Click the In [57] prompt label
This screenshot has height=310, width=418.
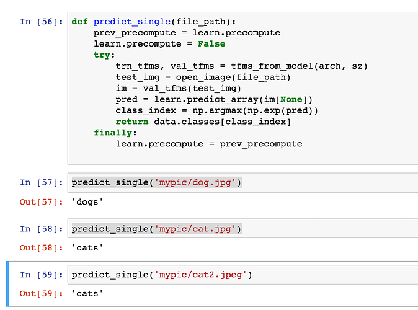tap(41, 182)
